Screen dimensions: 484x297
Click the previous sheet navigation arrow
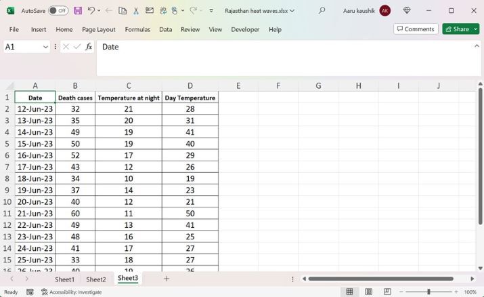(12, 279)
